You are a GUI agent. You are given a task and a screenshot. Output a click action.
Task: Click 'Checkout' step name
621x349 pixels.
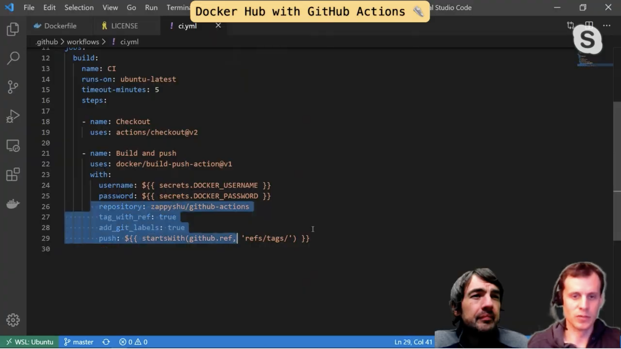tap(133, 122)
